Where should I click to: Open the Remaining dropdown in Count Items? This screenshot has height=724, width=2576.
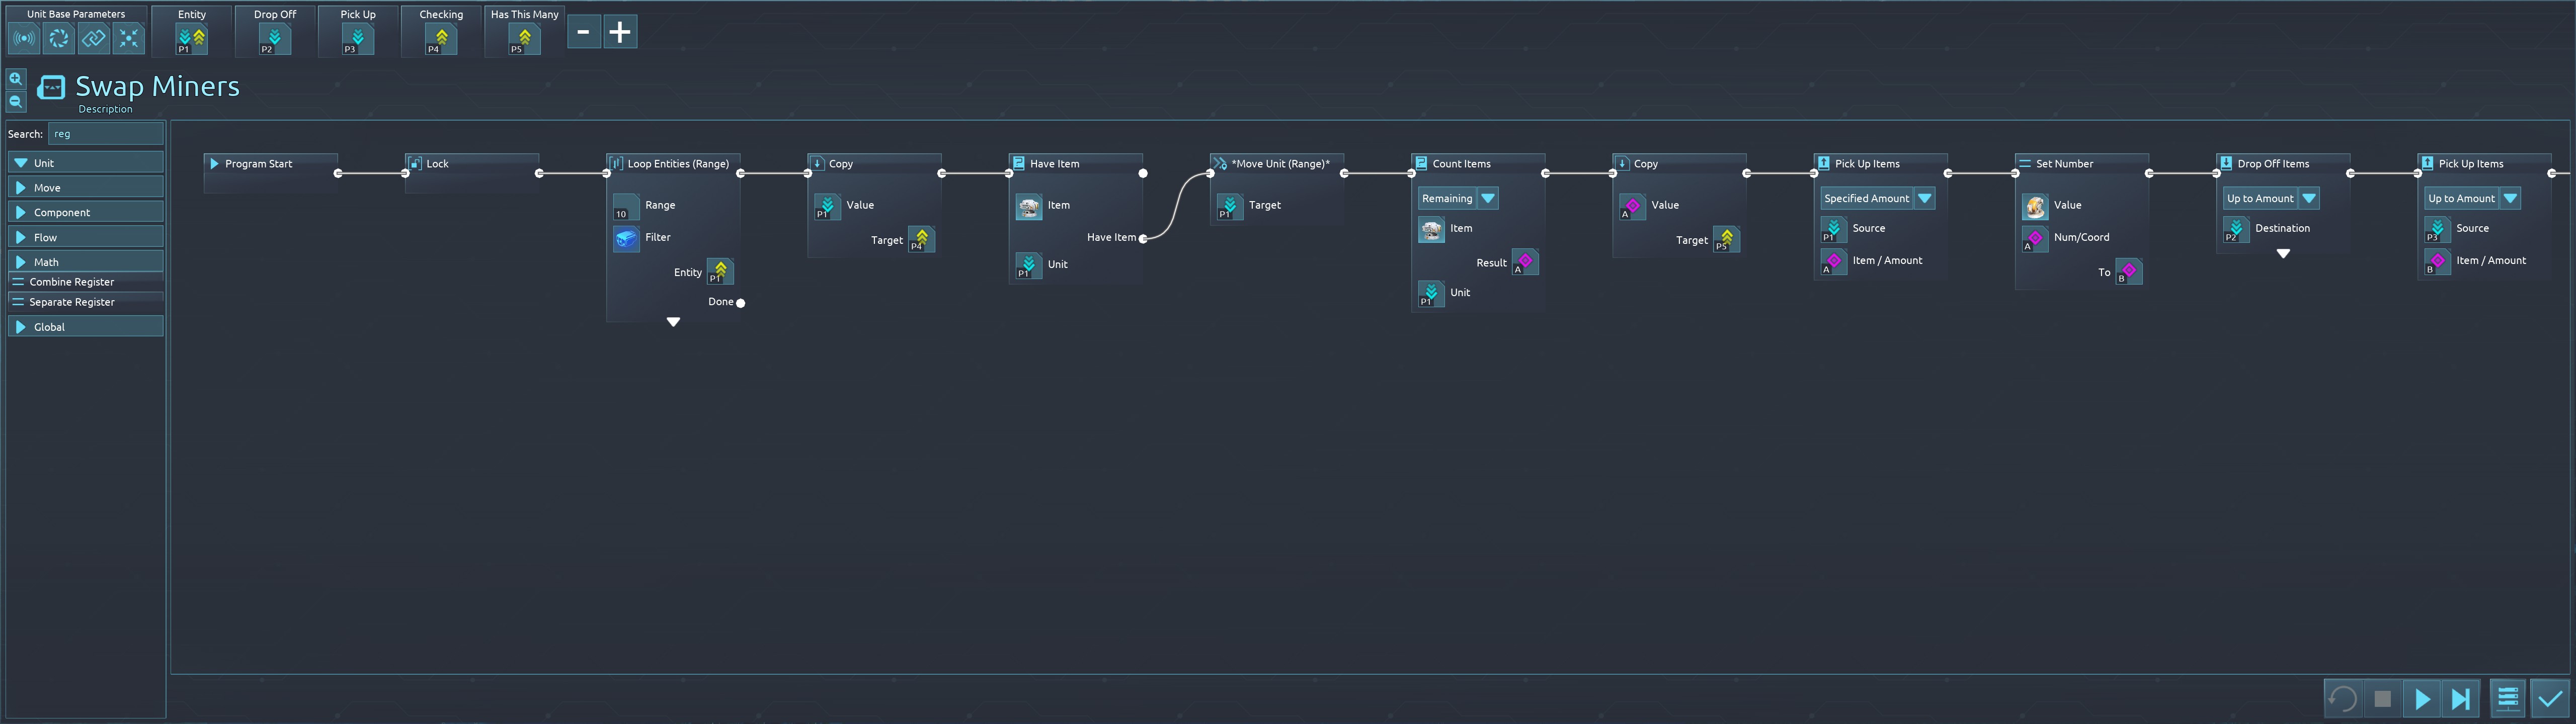point(1488,198)
